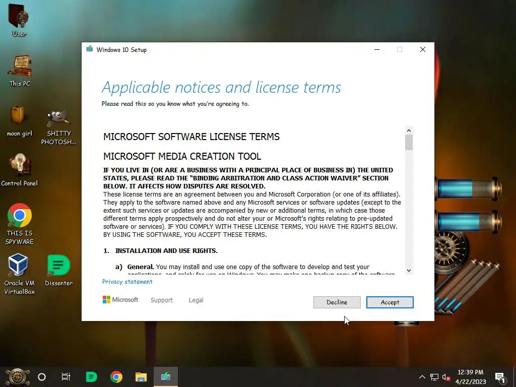Open the notification center icon
The width and height of the screenshot is (516, 387).
[x=500, y=377]
